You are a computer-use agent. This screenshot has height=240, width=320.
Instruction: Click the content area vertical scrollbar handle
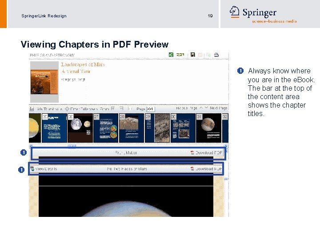point(226,179)
